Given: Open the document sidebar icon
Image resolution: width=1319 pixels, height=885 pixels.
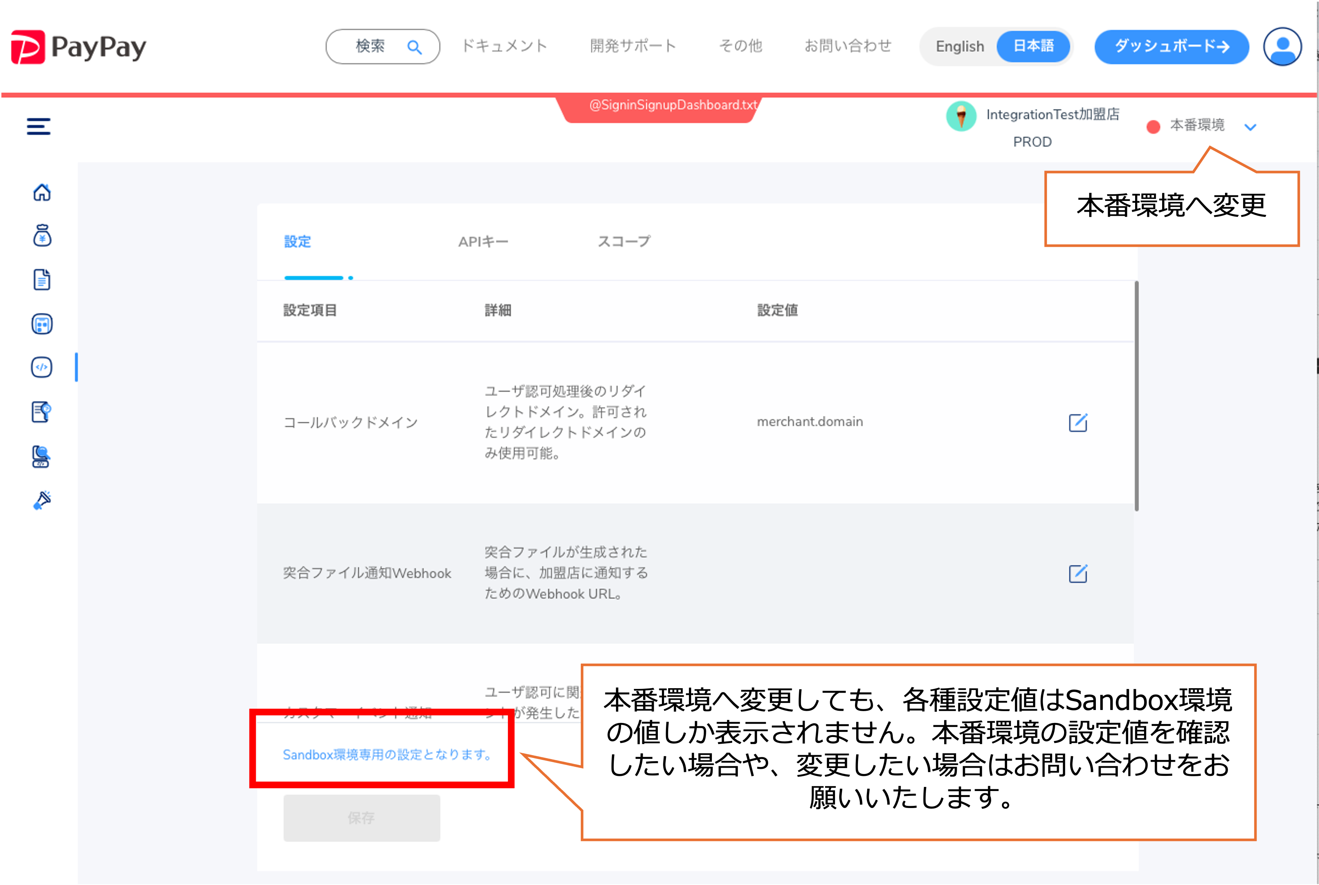Looking at the screenshot, I should click(x=42, y=279).
